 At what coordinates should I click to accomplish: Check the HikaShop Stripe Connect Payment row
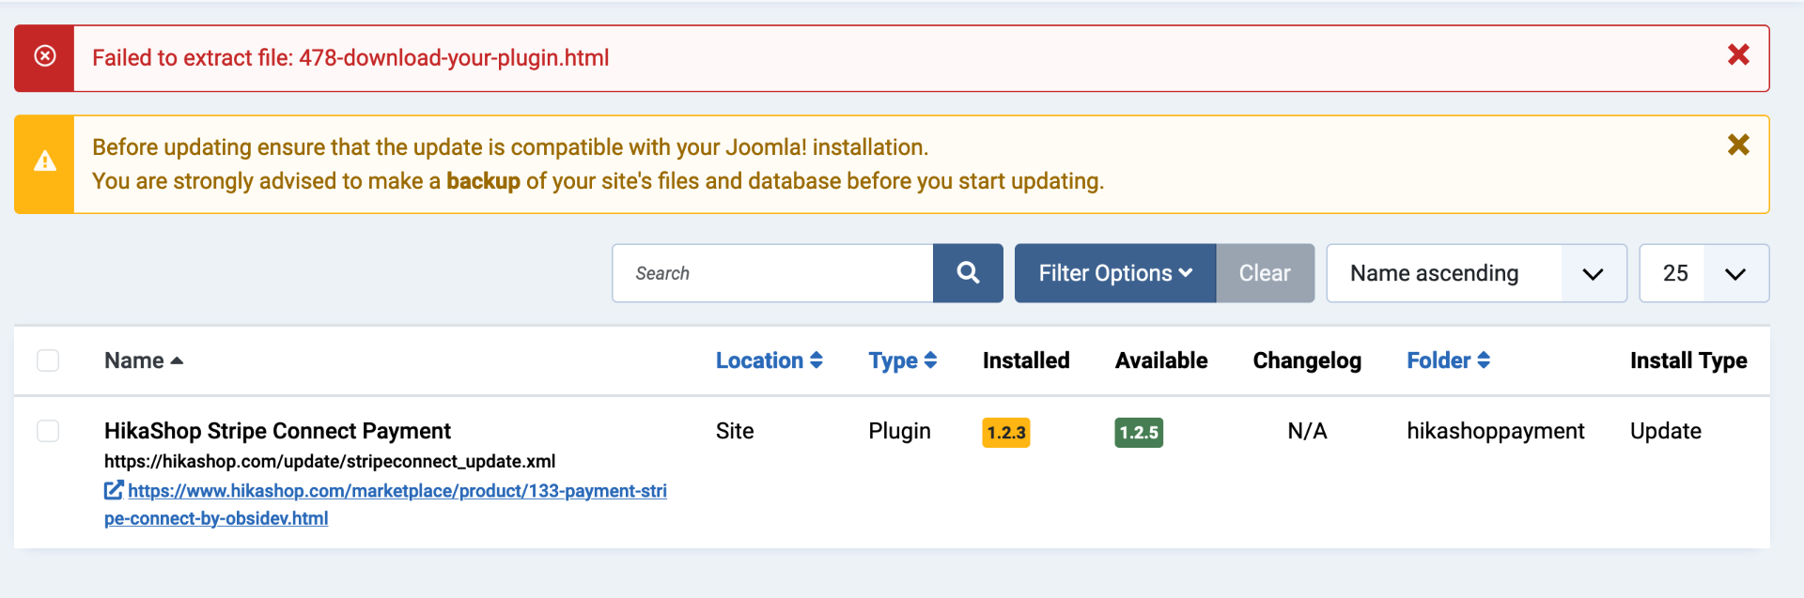coord(48,431)
